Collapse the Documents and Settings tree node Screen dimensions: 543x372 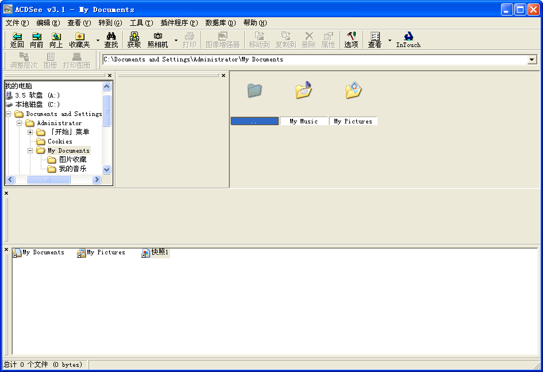coord(8,114)
